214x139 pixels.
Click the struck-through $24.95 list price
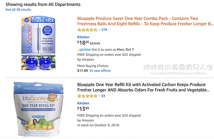click(95, 44)
